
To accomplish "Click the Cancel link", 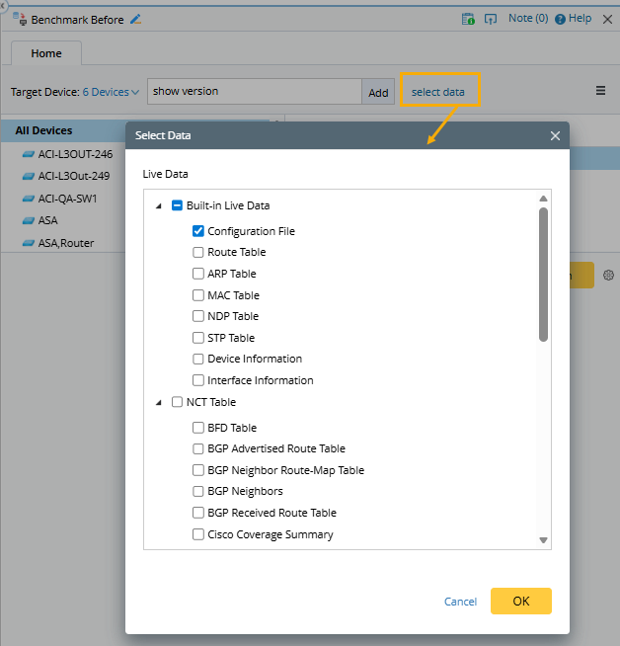I will pos(460,602).
